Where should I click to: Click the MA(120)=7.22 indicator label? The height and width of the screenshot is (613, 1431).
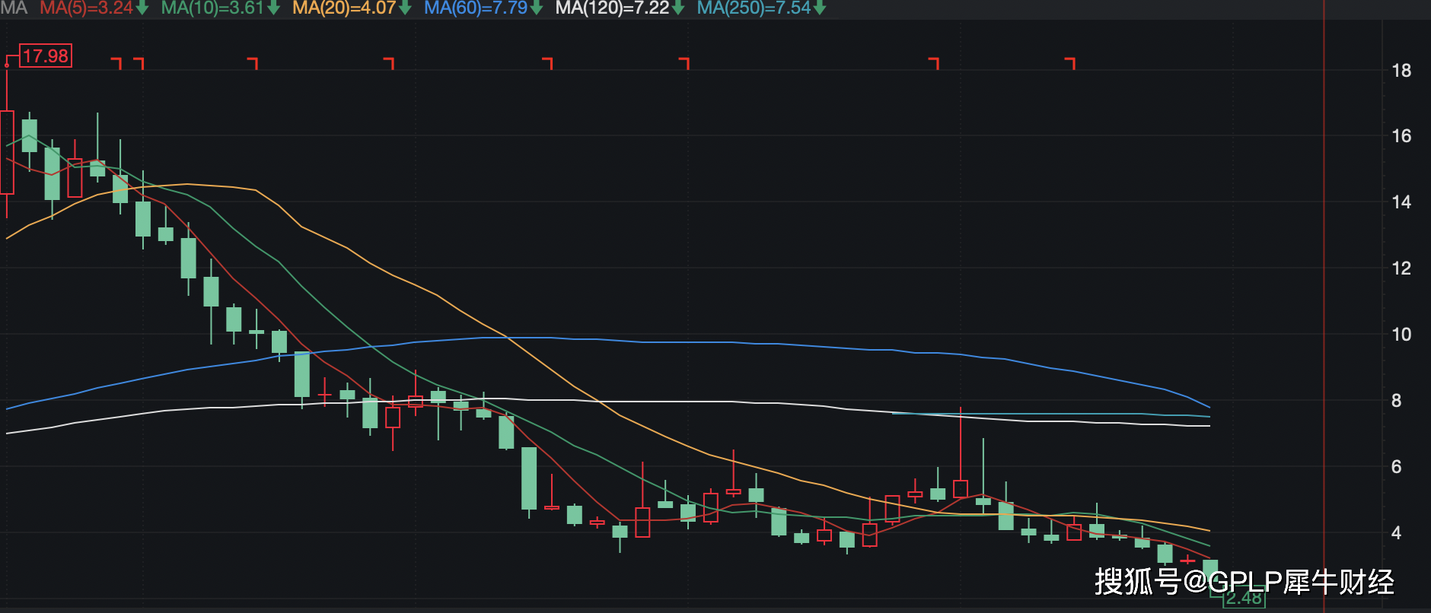pos(613,8)
